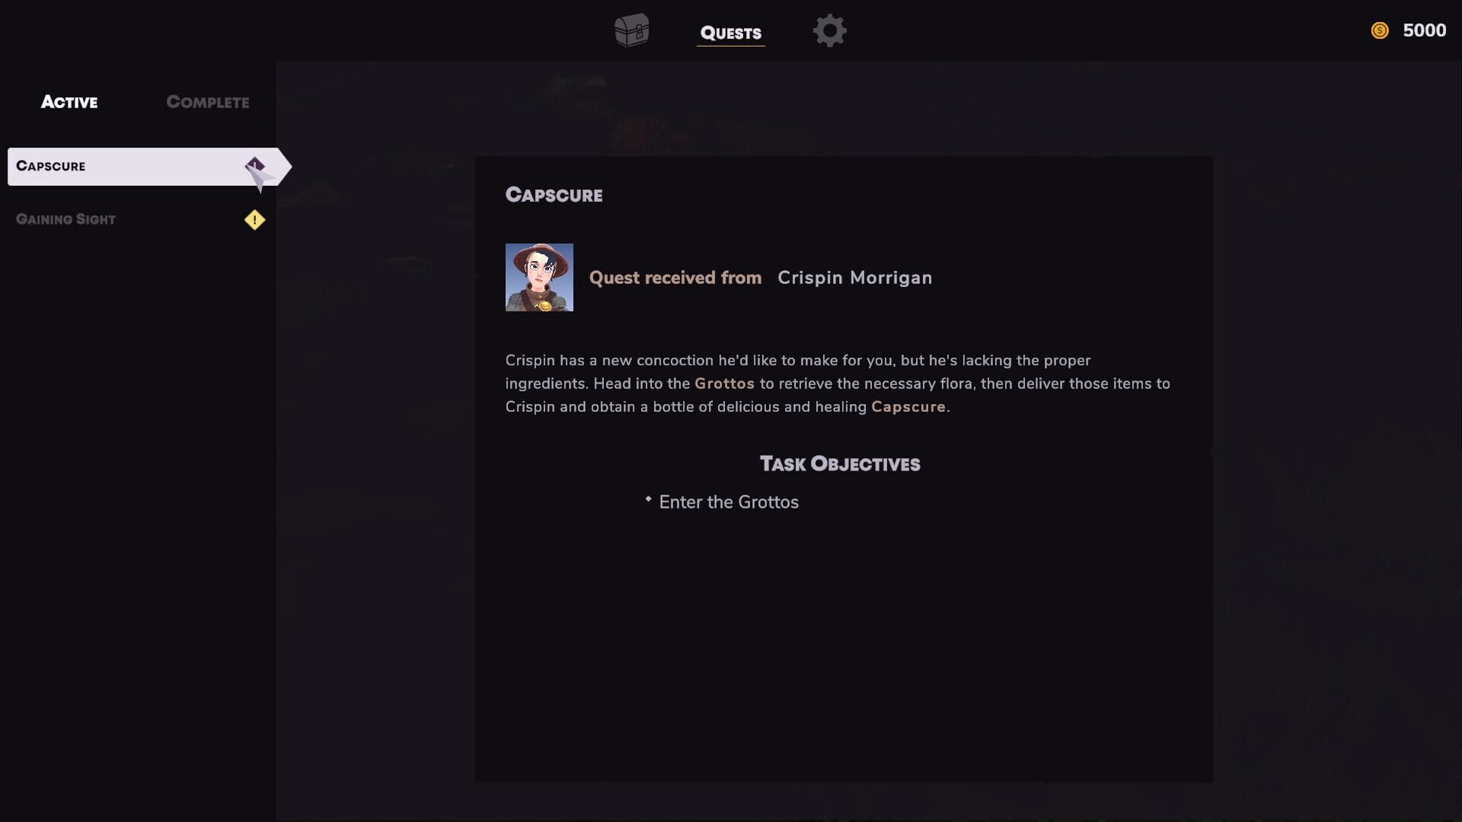
Task: Select the Active tab
Action: pos(69,101)
